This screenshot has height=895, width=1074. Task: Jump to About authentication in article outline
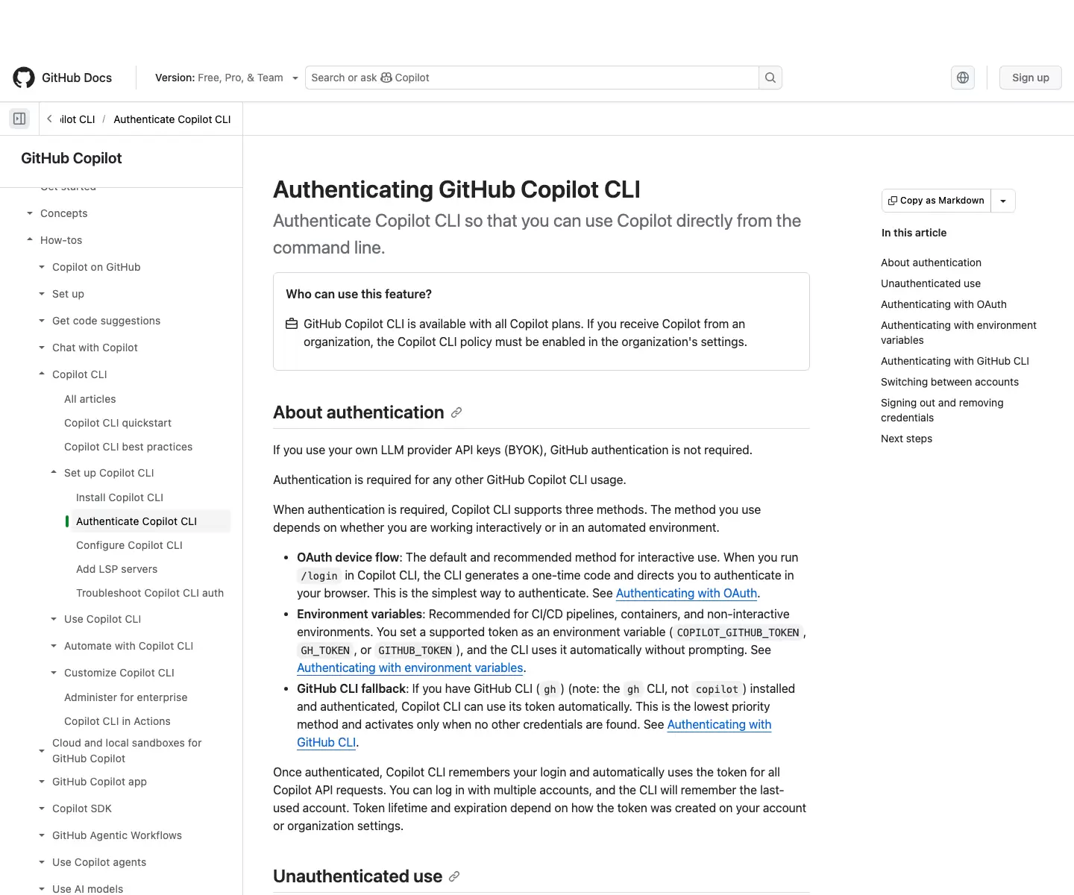pos(931,263)
